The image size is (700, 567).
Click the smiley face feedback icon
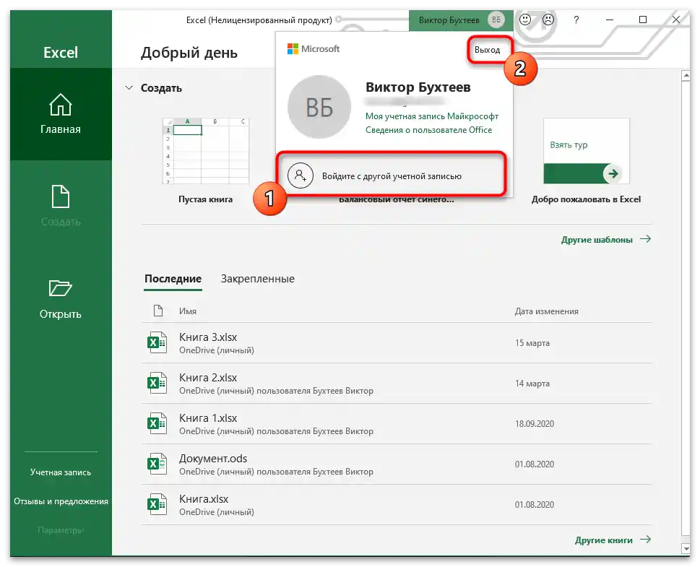tap(525, 20)
